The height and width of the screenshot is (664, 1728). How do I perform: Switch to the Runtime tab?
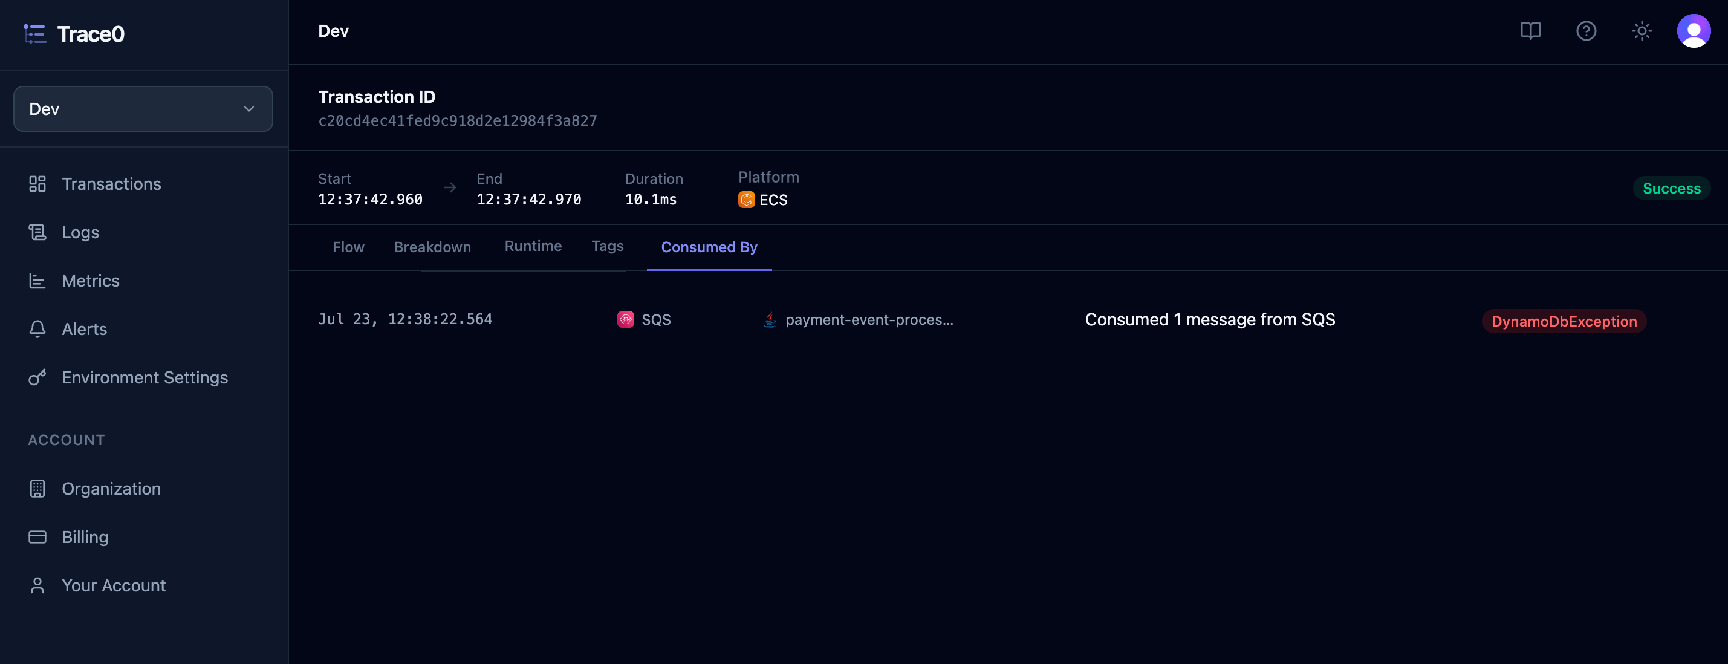(533, 246)
